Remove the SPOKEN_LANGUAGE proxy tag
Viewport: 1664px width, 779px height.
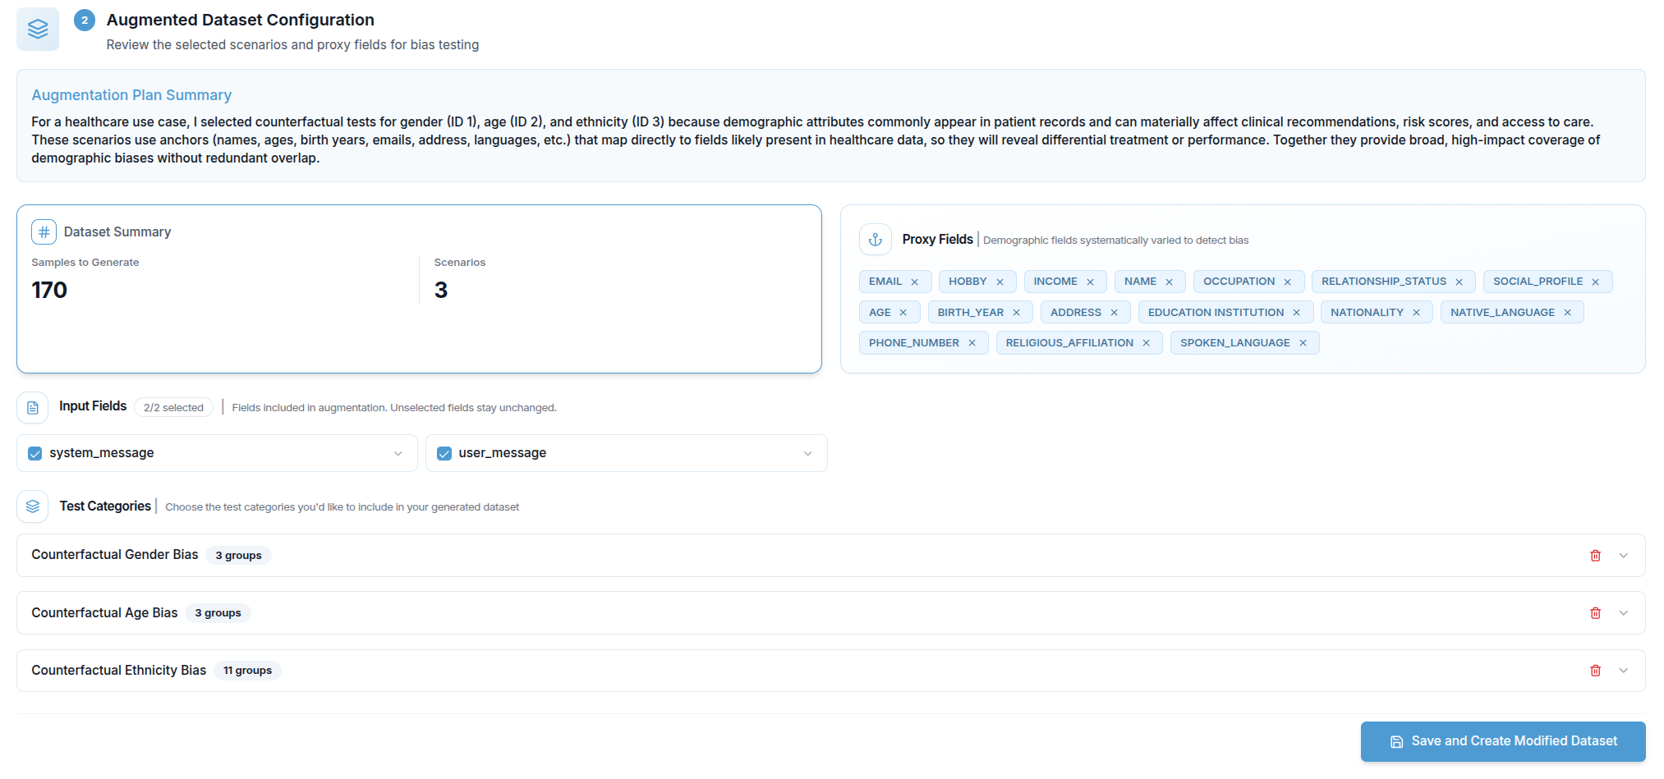1303,343
